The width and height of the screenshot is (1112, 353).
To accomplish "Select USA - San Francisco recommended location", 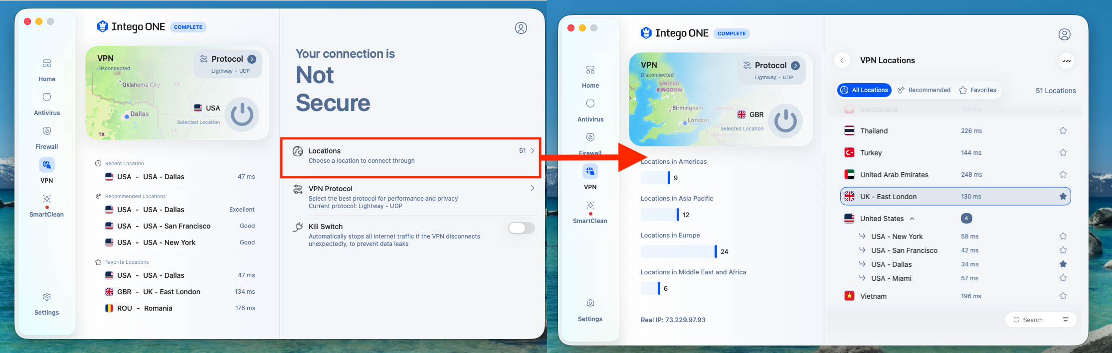I will coord(180,226).
